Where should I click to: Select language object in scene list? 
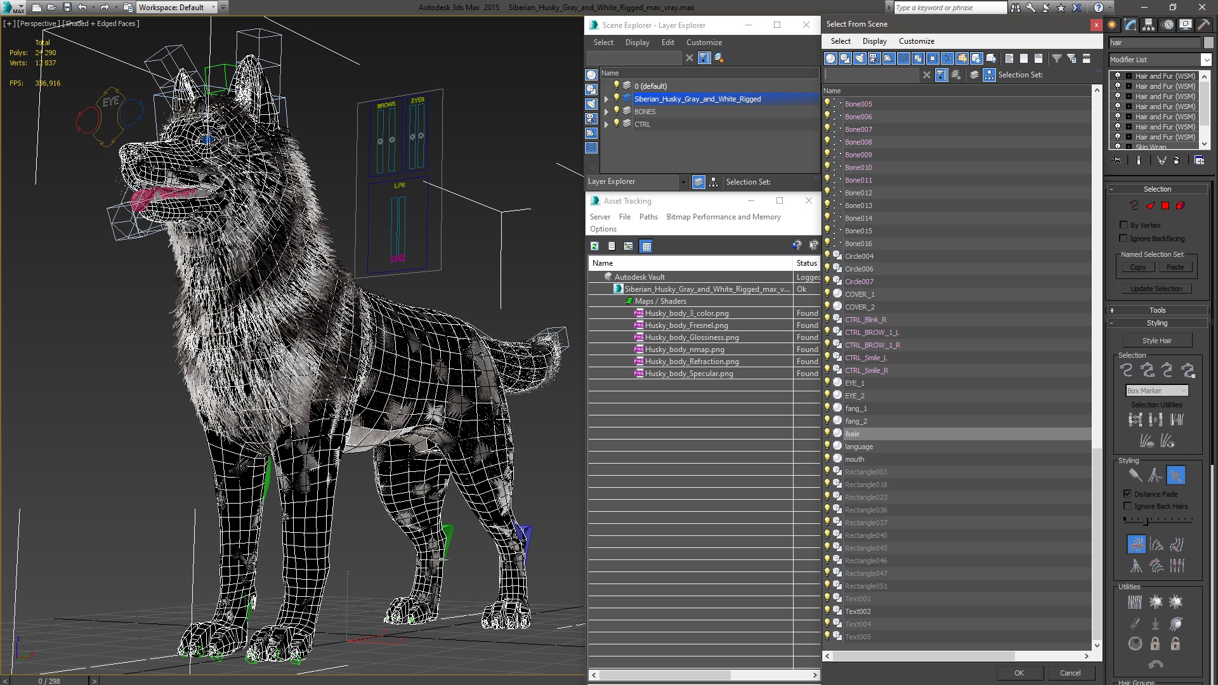(x=859, y=447)
